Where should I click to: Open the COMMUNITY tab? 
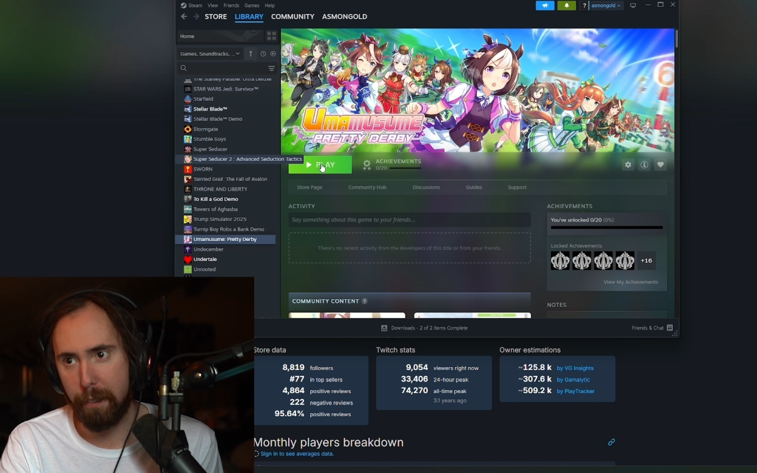click(293, 17)
